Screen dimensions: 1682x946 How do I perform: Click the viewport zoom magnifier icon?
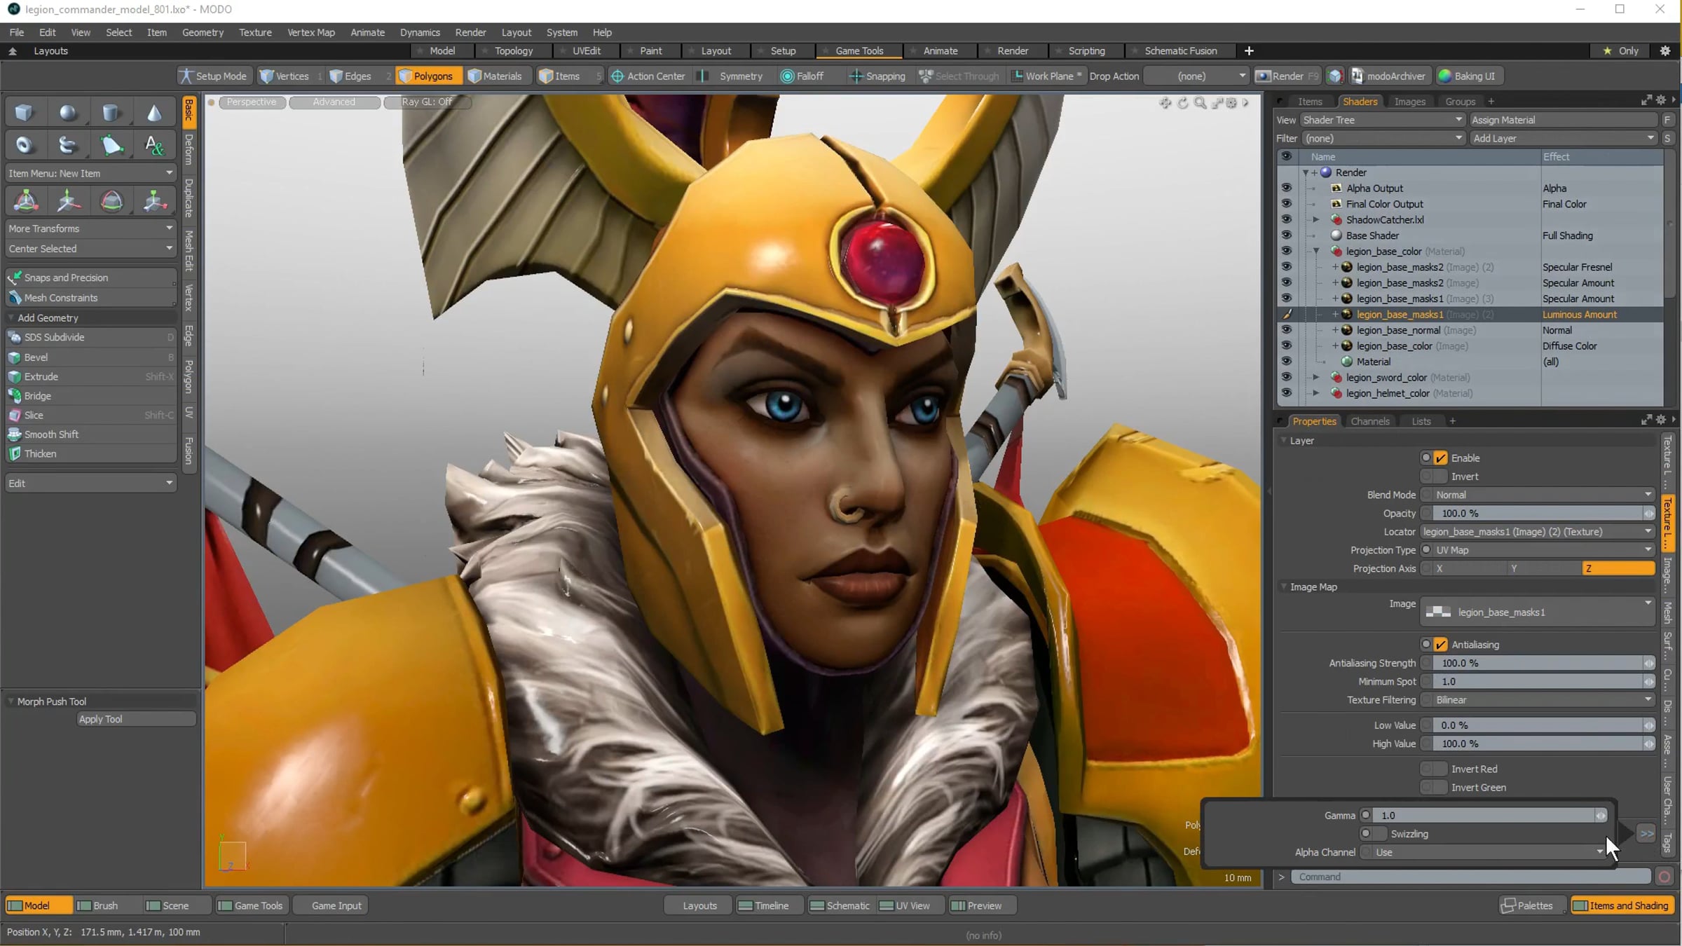1200,103
